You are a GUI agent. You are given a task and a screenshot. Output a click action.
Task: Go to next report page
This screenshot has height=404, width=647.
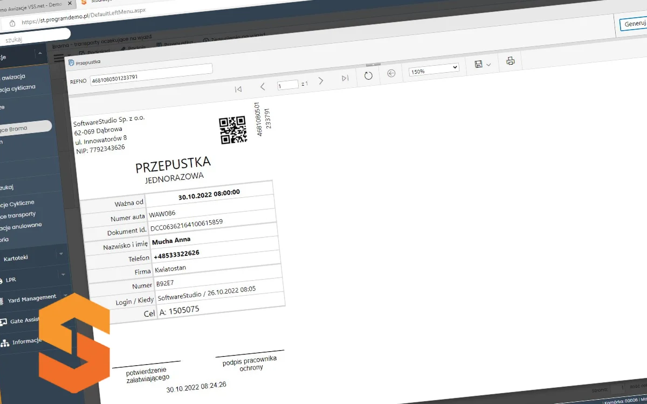[321, 81]
